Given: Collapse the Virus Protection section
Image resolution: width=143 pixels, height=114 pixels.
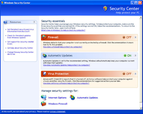Looking at the screenshot, I should [135, 74].
